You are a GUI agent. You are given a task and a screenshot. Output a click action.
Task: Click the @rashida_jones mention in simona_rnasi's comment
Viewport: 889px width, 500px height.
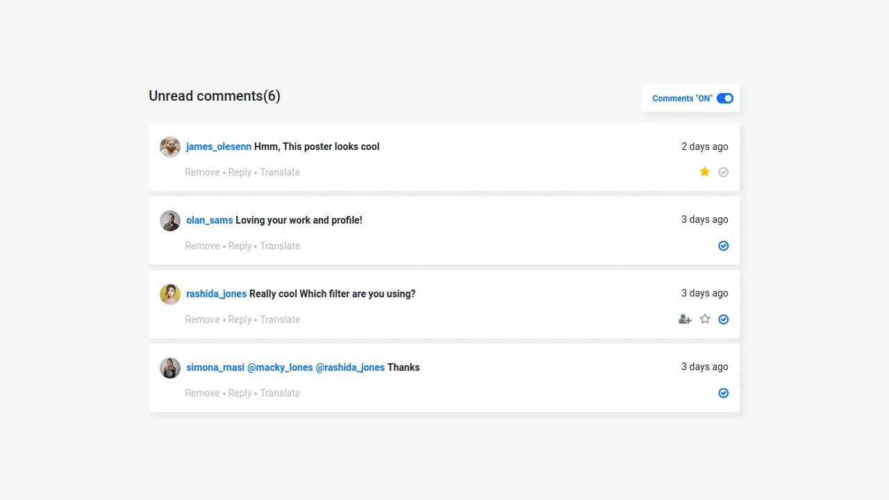[x=351, y=367]
